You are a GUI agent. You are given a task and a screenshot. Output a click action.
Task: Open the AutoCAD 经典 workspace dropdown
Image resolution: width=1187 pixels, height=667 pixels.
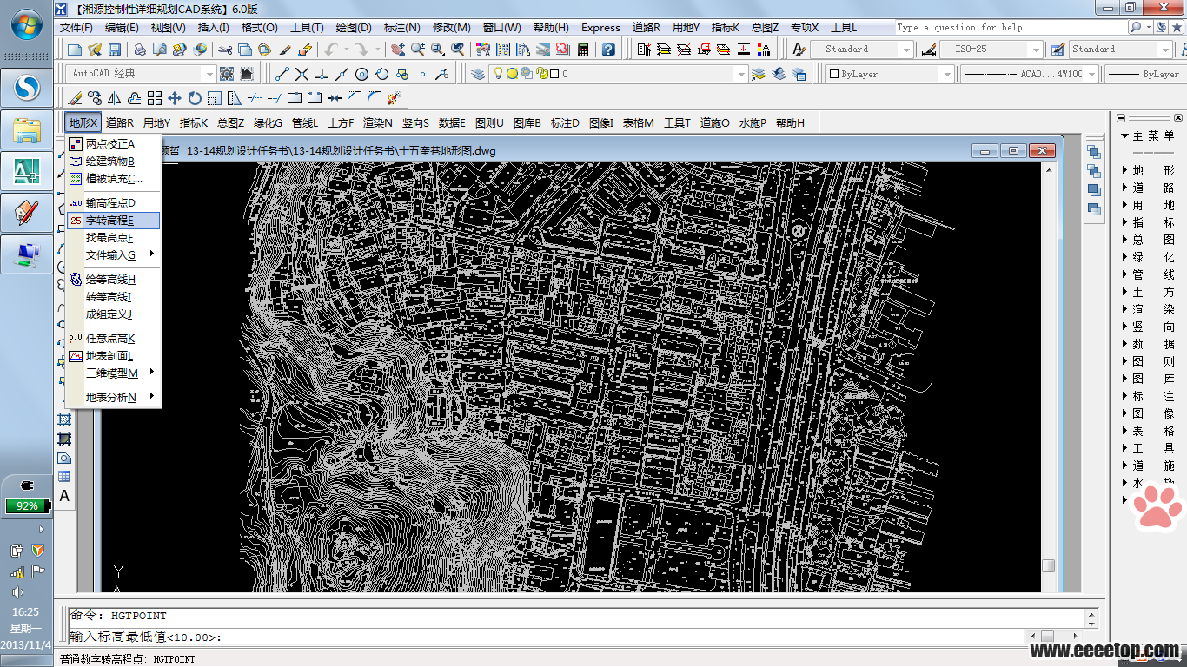point(209,74)
